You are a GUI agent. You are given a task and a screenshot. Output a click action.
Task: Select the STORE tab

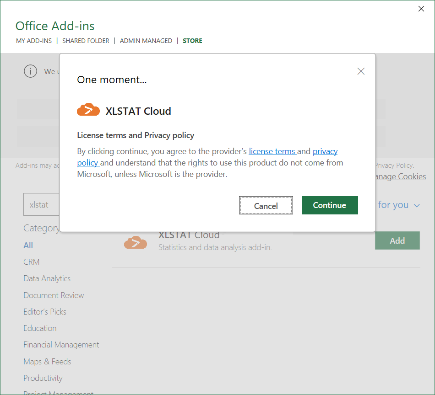(x=192, y=41)
